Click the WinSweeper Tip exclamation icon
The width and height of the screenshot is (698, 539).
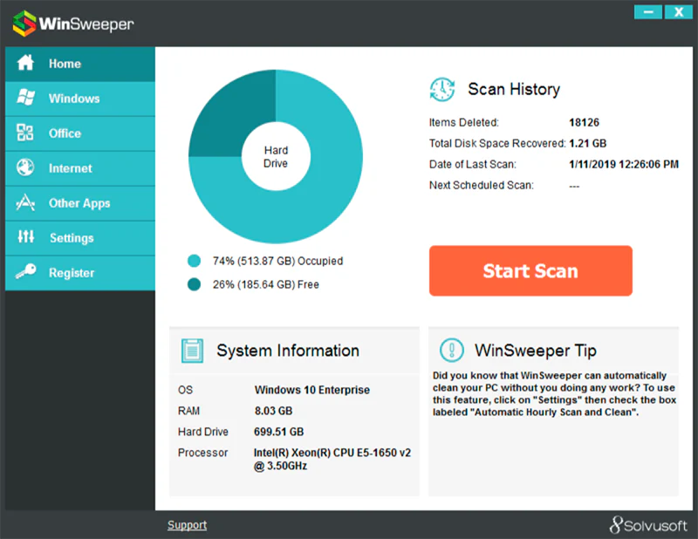(451, 350)
